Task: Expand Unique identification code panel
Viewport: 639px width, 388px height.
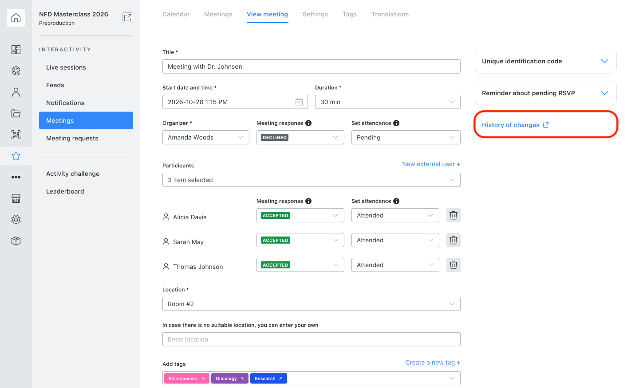Action: [x=546, y=61]
